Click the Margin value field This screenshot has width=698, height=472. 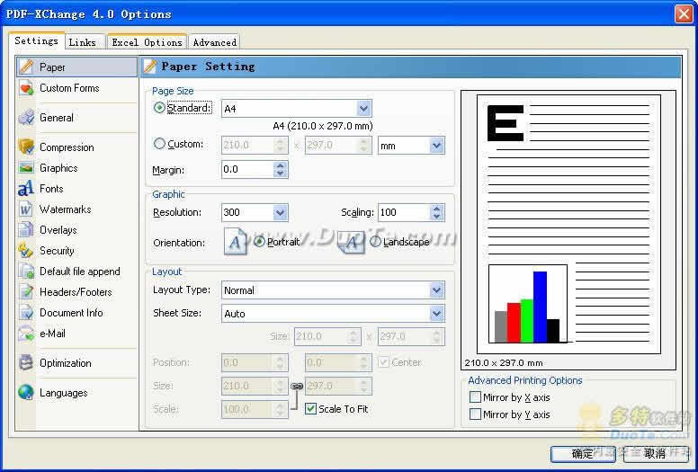pyautogui.click(x=247, y=169)
